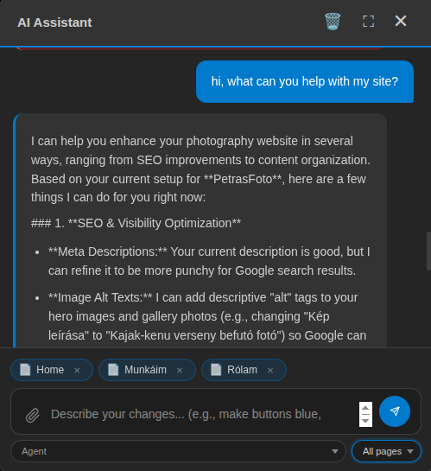
Task: Click the user message bubble
Action: pyautogui.click(x=305, y=82)
